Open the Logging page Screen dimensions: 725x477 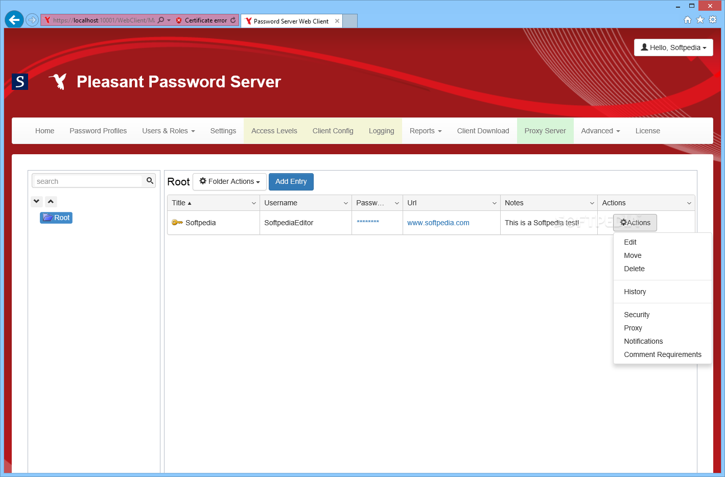click(x=382, y=131)
